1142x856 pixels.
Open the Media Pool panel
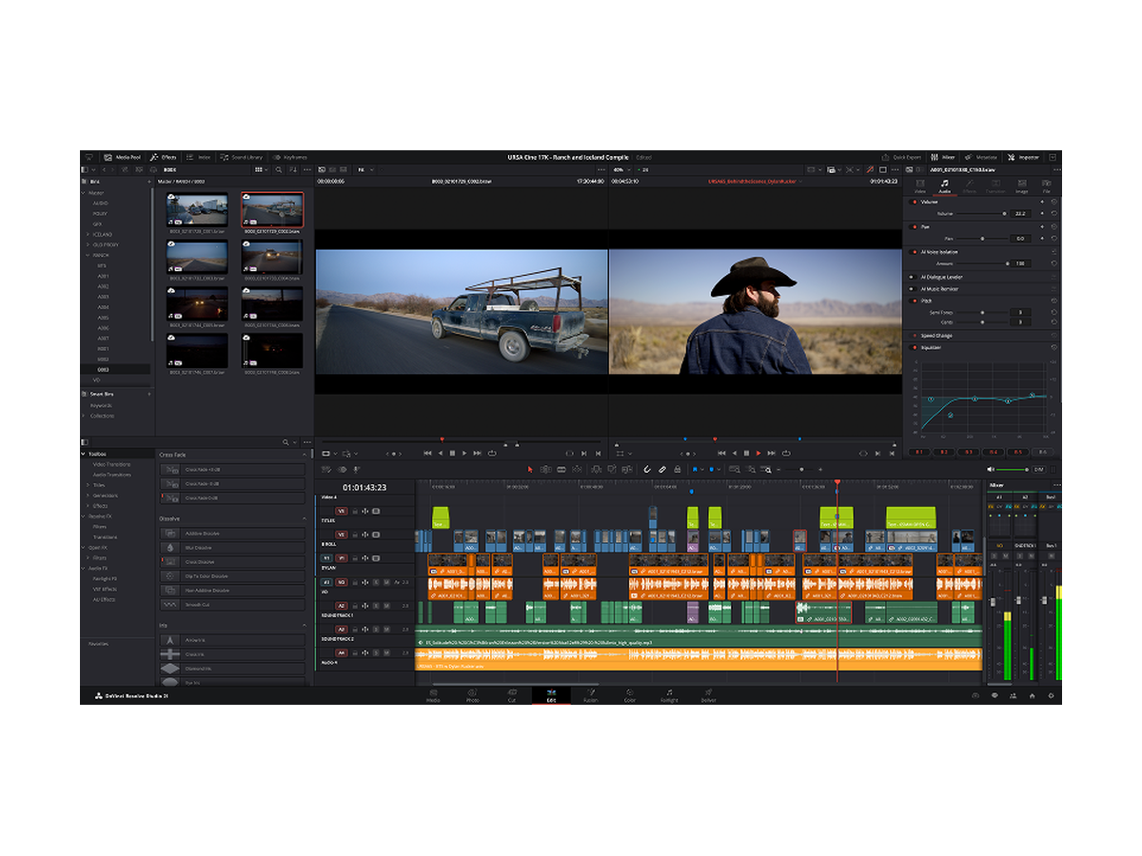121,157
